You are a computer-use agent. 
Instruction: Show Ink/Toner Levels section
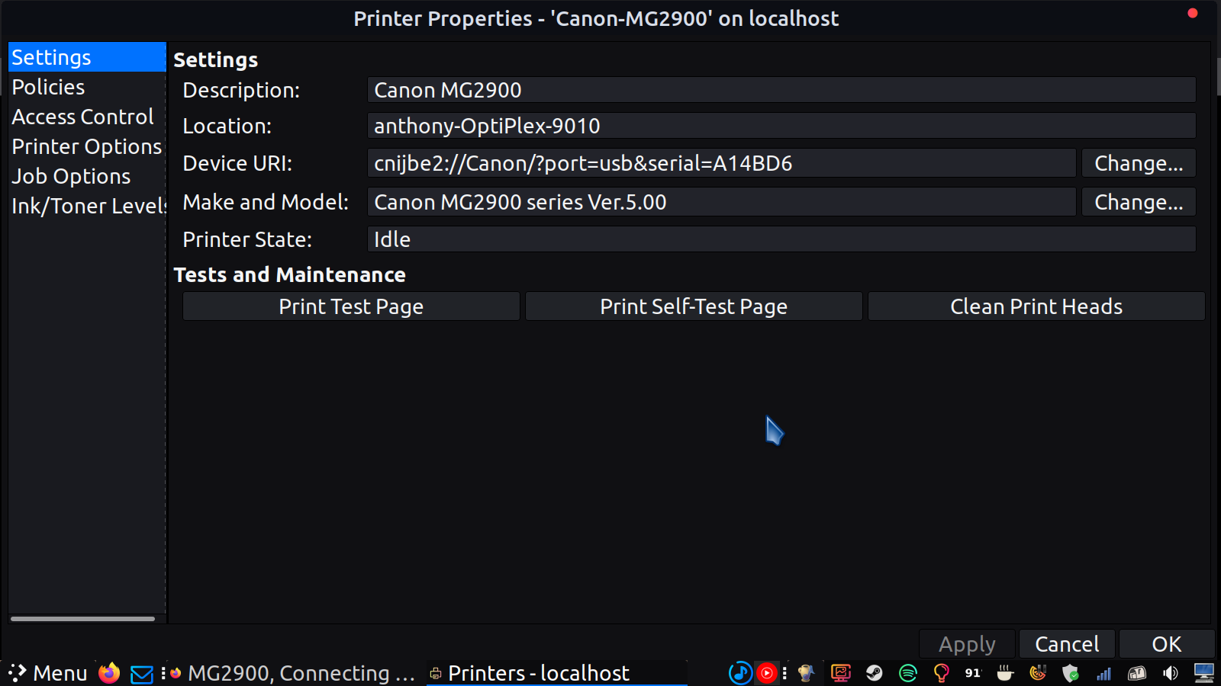[87, 206]
